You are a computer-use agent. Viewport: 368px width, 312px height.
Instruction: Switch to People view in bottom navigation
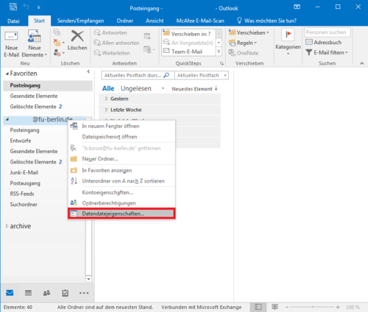(46, 293)
